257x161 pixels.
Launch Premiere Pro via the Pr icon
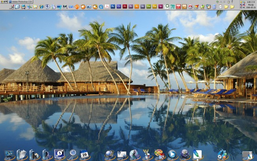(x=130, y=7)
